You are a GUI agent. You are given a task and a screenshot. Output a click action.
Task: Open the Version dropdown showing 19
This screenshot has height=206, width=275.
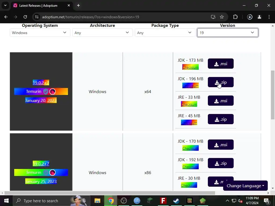click(x=228, y=32)
